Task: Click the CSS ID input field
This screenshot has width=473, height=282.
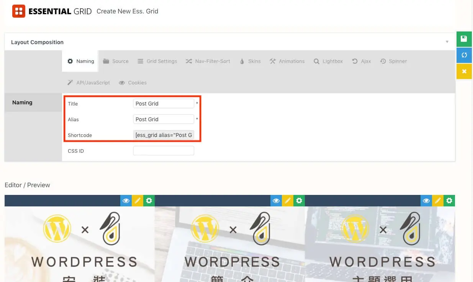Action: 164,151
